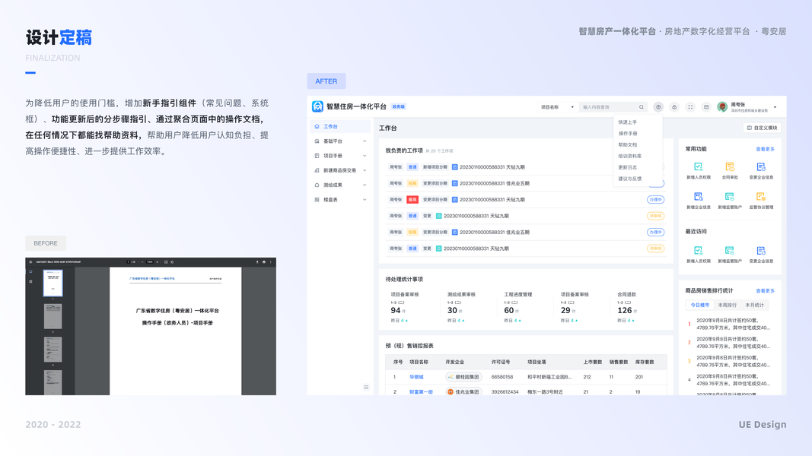Choose 快速上手 from the help menu
Image resolution: width=812 pixels, height=456 pixels.
click(x=628, y=122)
